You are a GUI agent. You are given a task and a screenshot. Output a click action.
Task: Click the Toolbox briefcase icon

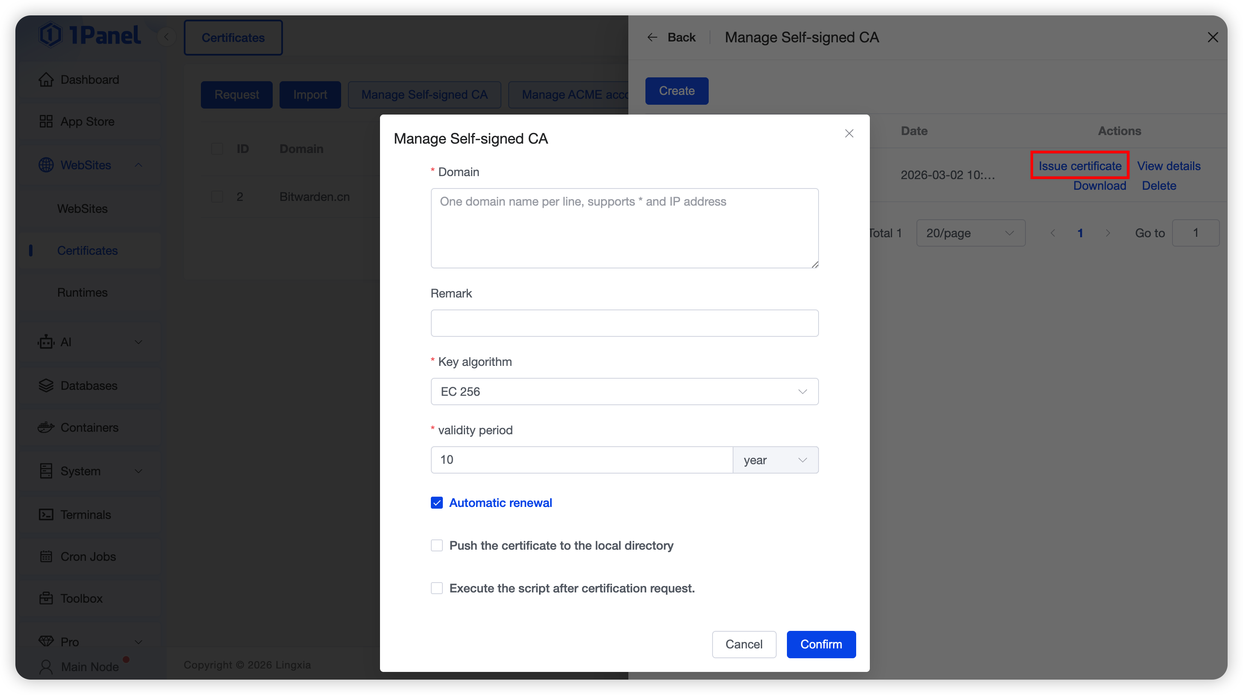(46, 598)
